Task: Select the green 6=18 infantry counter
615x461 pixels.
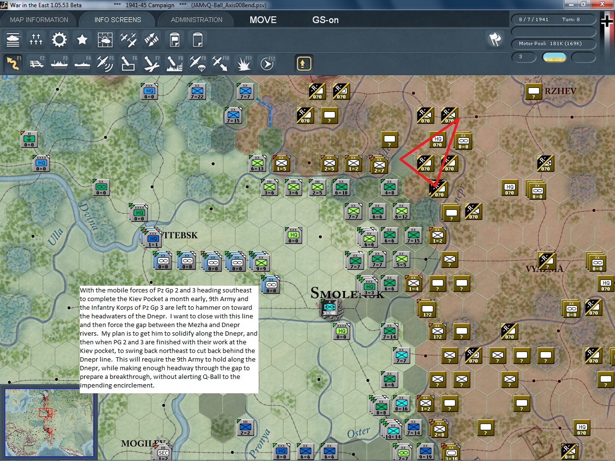Action: 341,187
